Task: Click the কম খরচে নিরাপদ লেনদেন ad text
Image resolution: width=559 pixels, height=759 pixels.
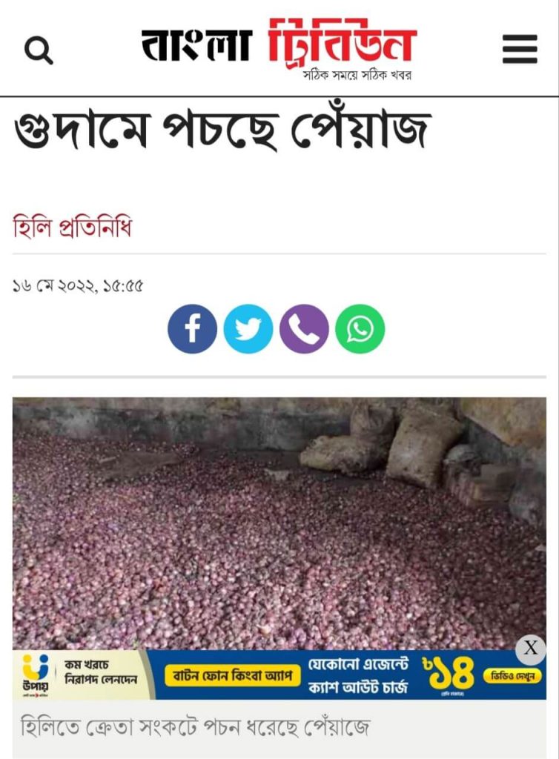Action: point(101,672)
